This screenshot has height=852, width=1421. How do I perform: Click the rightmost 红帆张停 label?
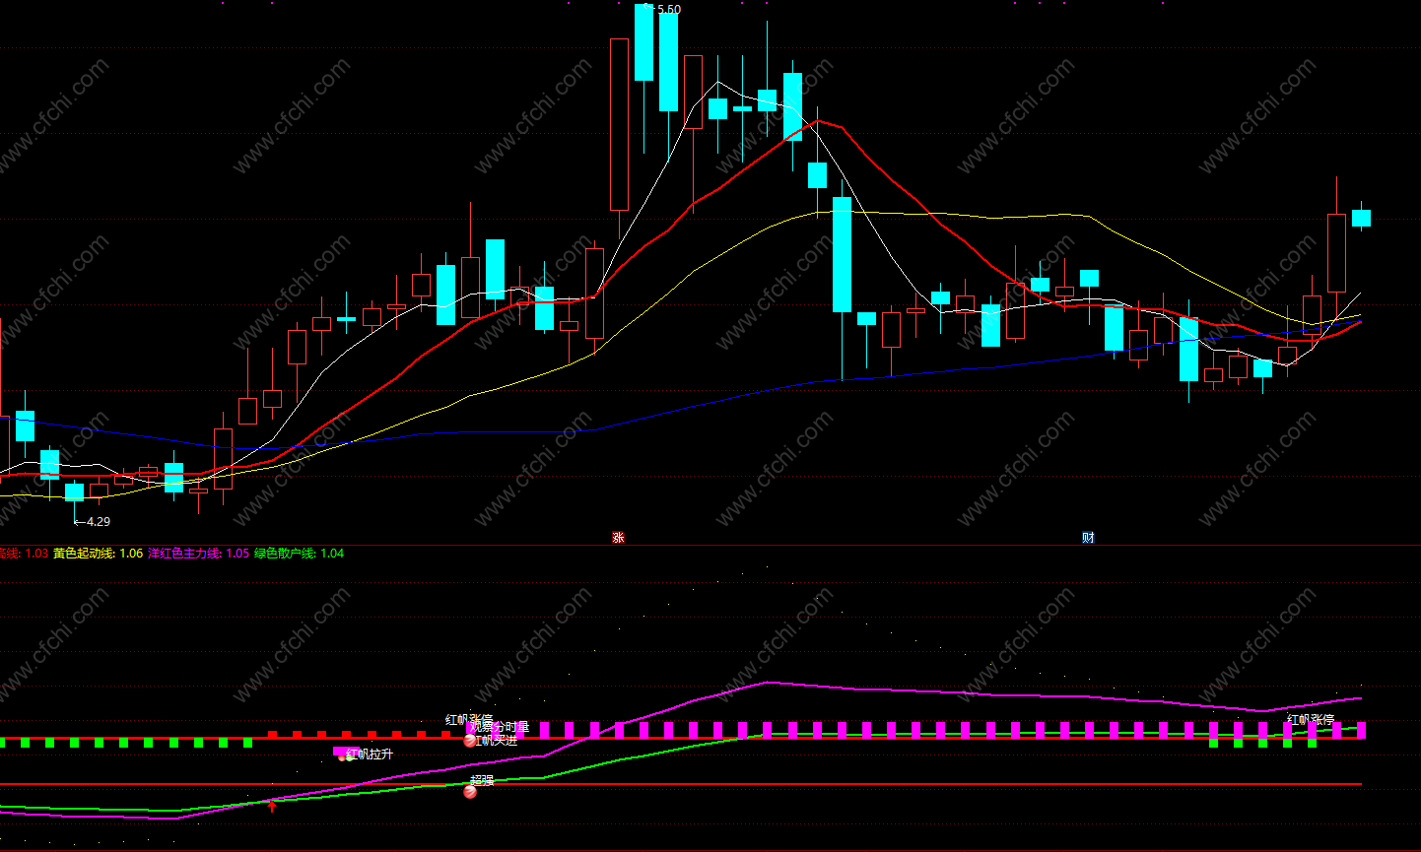pyautogui.click(x=1311, y=720)
